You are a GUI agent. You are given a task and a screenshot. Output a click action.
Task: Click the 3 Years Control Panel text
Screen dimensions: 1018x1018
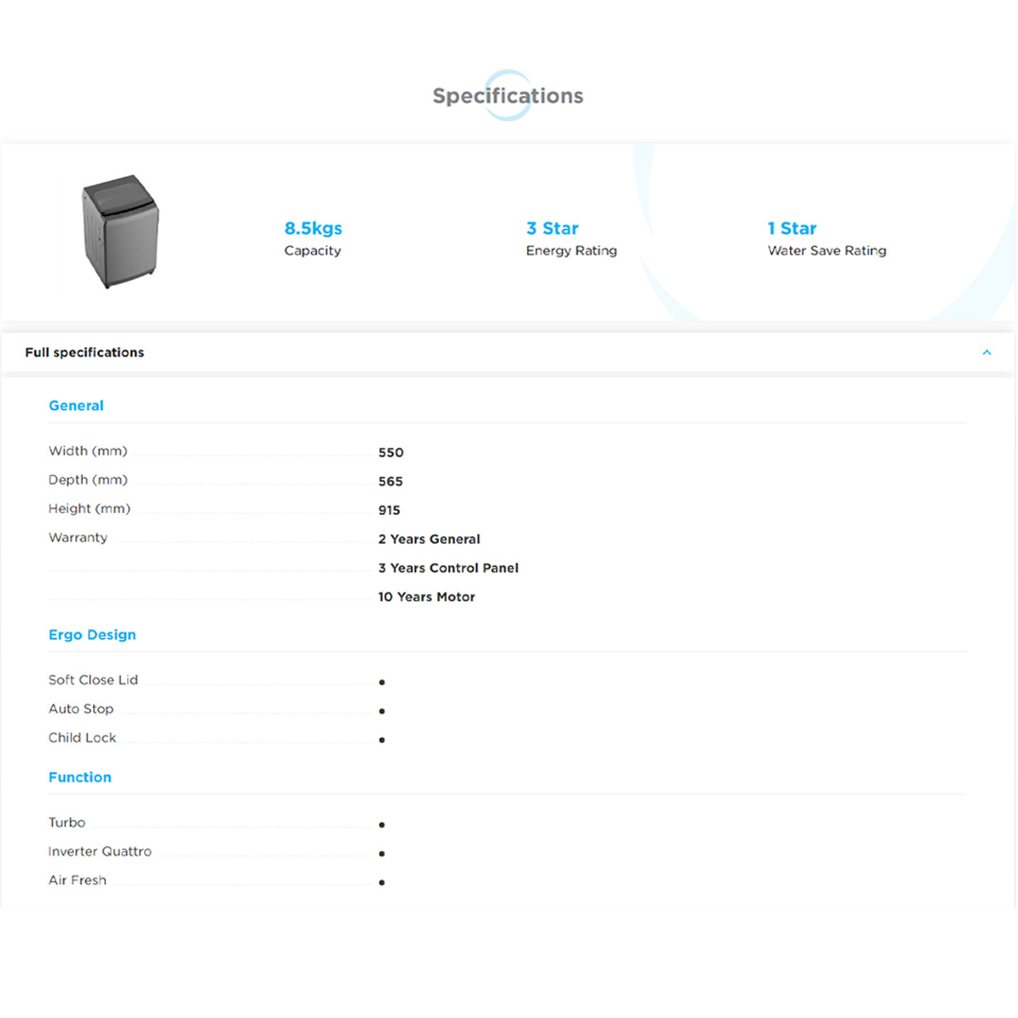coord(448,568)
